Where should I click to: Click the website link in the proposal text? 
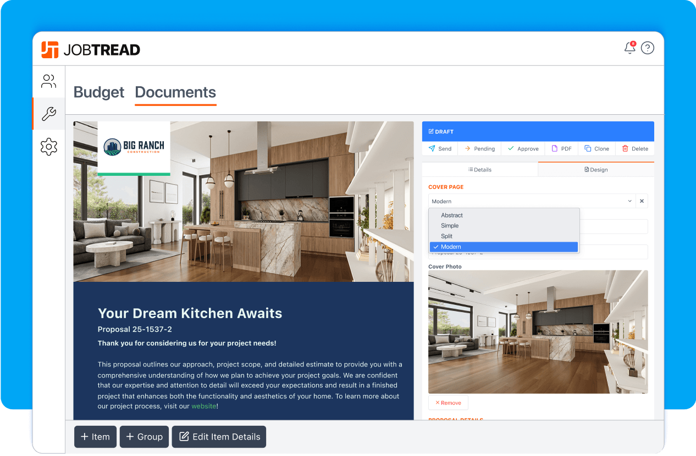point(204,406)
